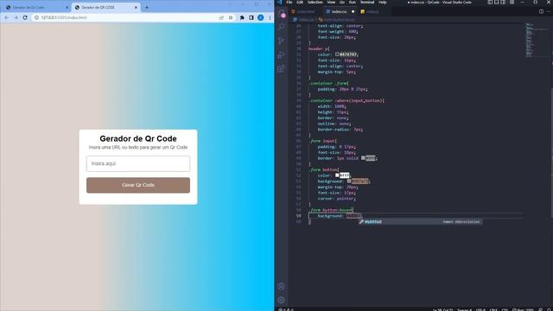The image size is (553, 311).
Task: Click the 'Spaces: 4' status bar entry
Action: tap(464, 309)
